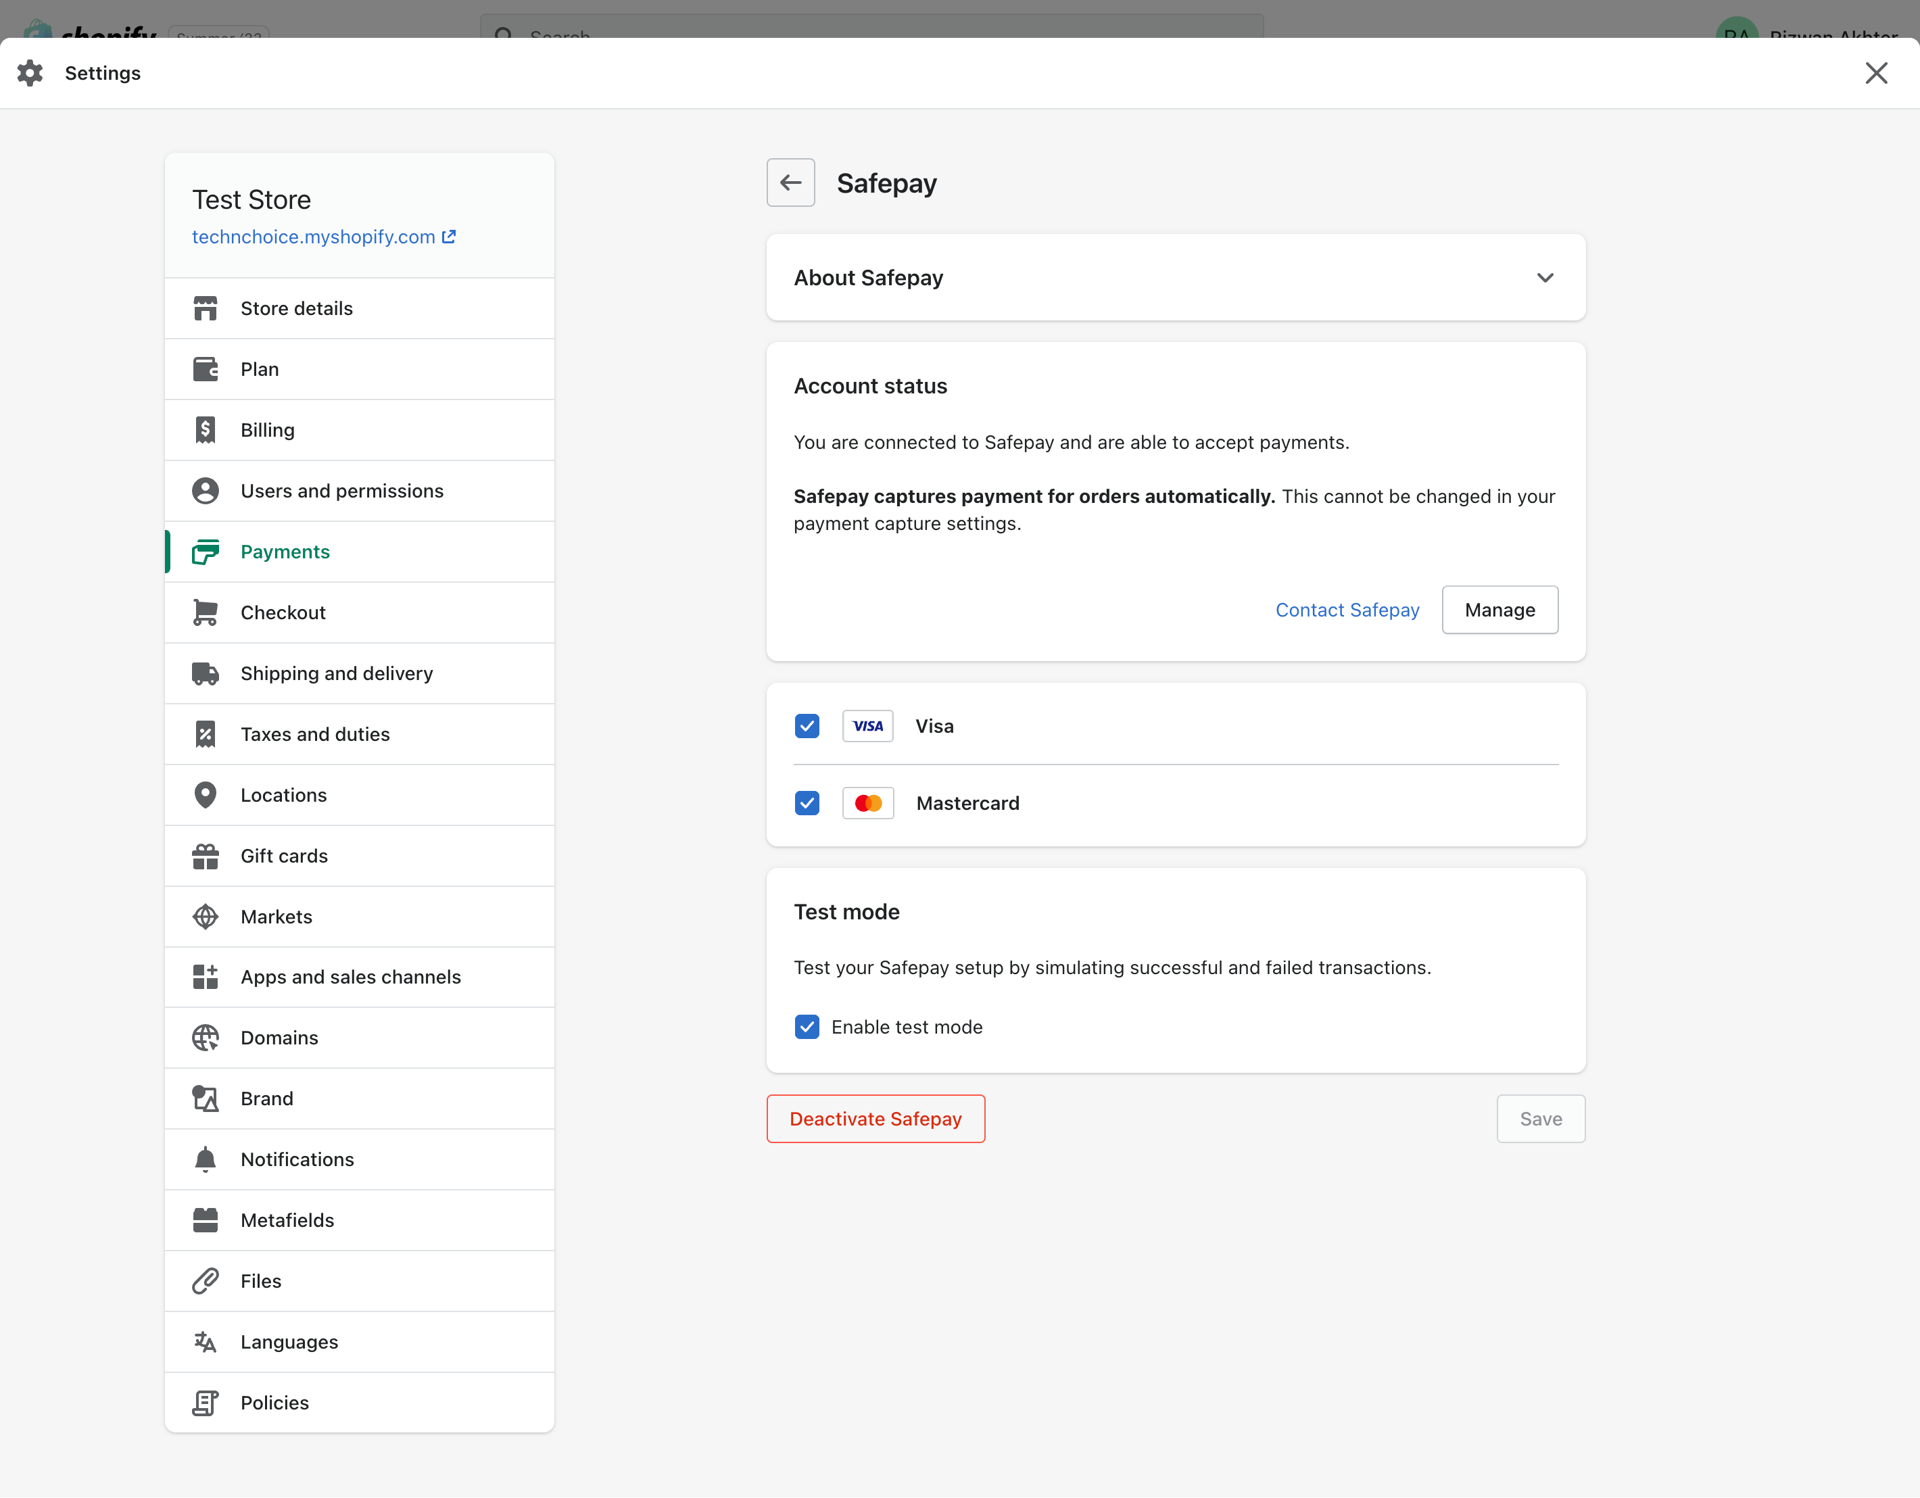1920x1498 pixels.
Task: Click the Store details storefront icon
Action: pos(205,308)
